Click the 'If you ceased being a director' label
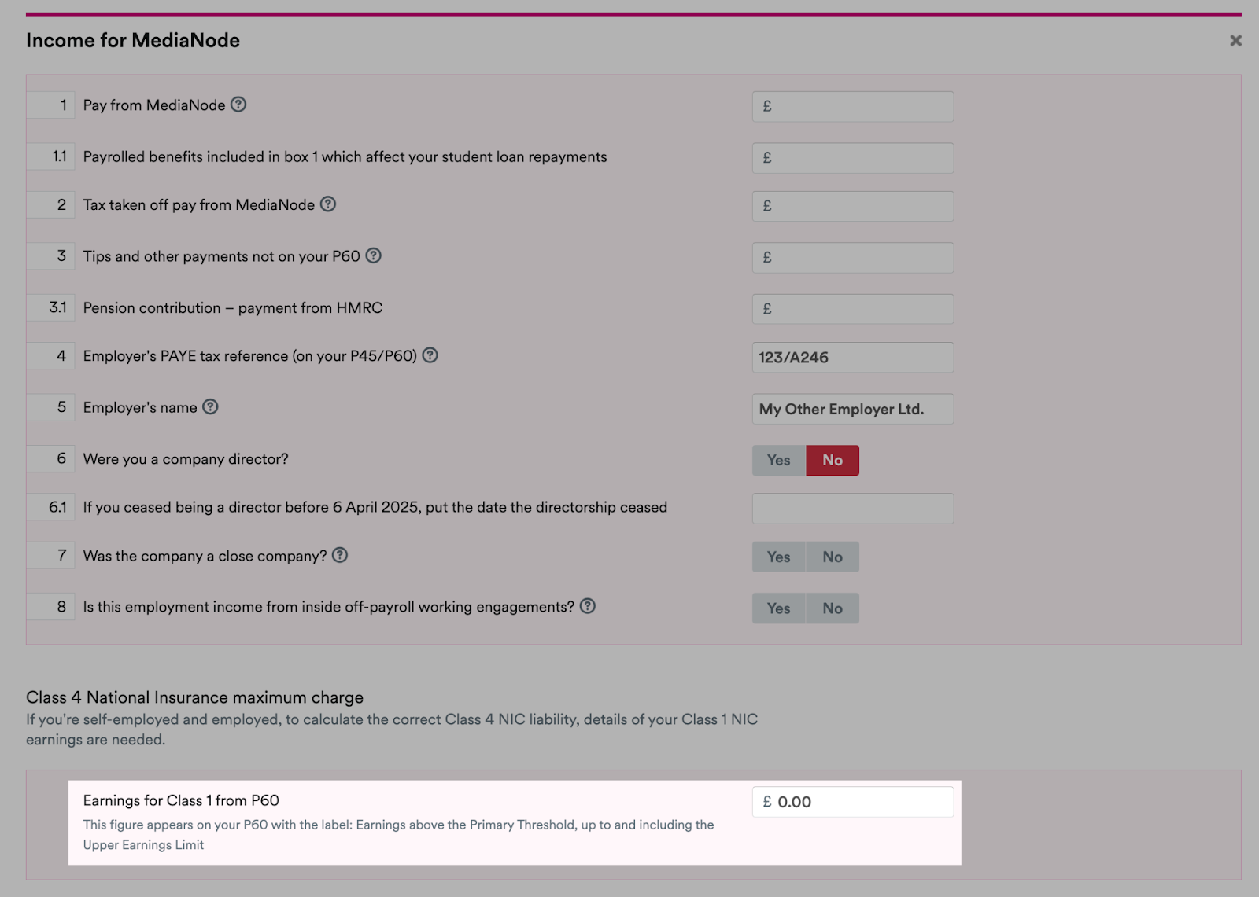The height and width of the screenshot is (897, 1259). 375,508
